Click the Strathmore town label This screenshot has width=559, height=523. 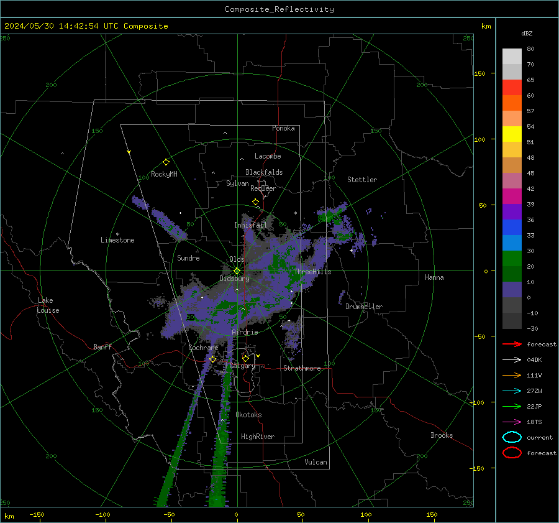point(302,368)
